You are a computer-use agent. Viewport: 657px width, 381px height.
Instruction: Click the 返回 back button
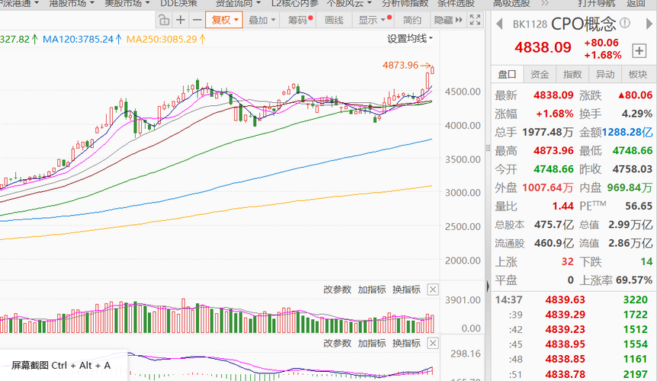click(x=636, y=3)
